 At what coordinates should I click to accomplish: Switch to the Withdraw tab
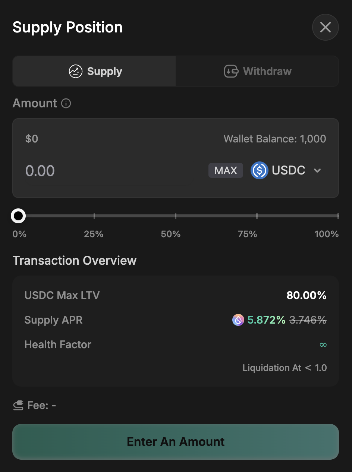257,71
